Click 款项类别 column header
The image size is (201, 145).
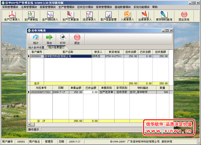(x=122, y=88)
